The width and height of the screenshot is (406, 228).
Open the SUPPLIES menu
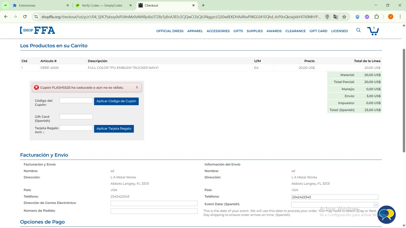point(254,31)
